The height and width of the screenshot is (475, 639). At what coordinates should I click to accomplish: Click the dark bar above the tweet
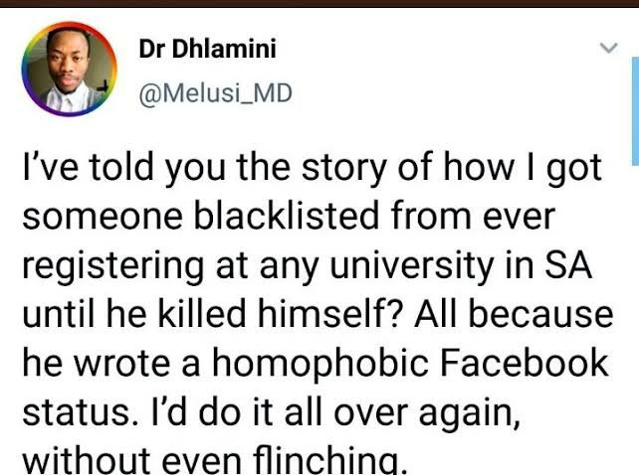319,5
